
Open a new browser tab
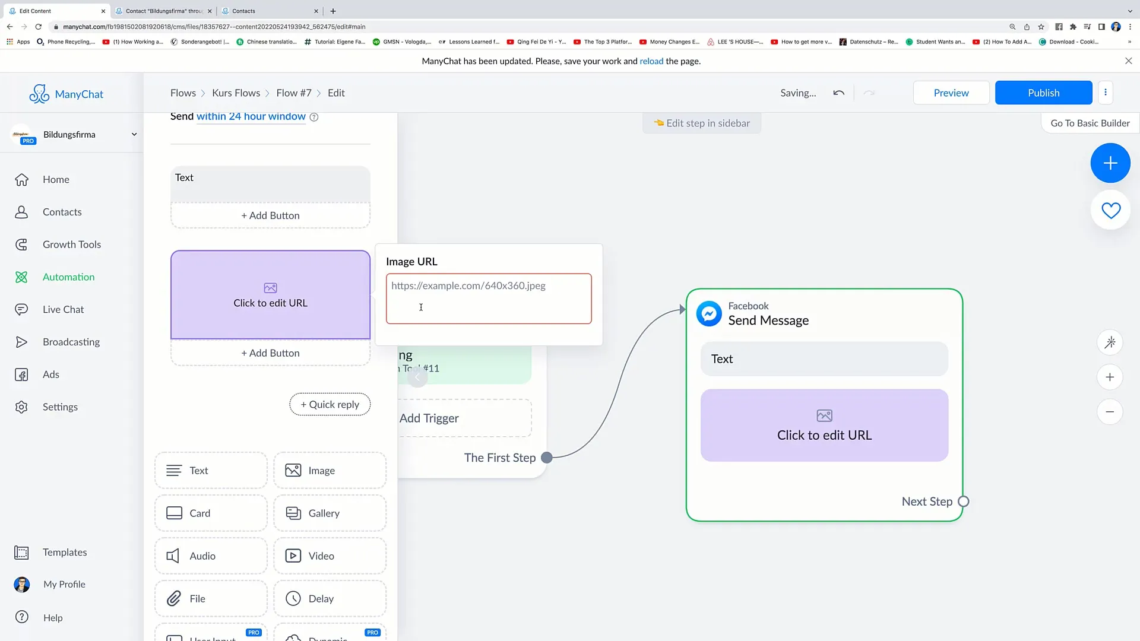(333, 11)
